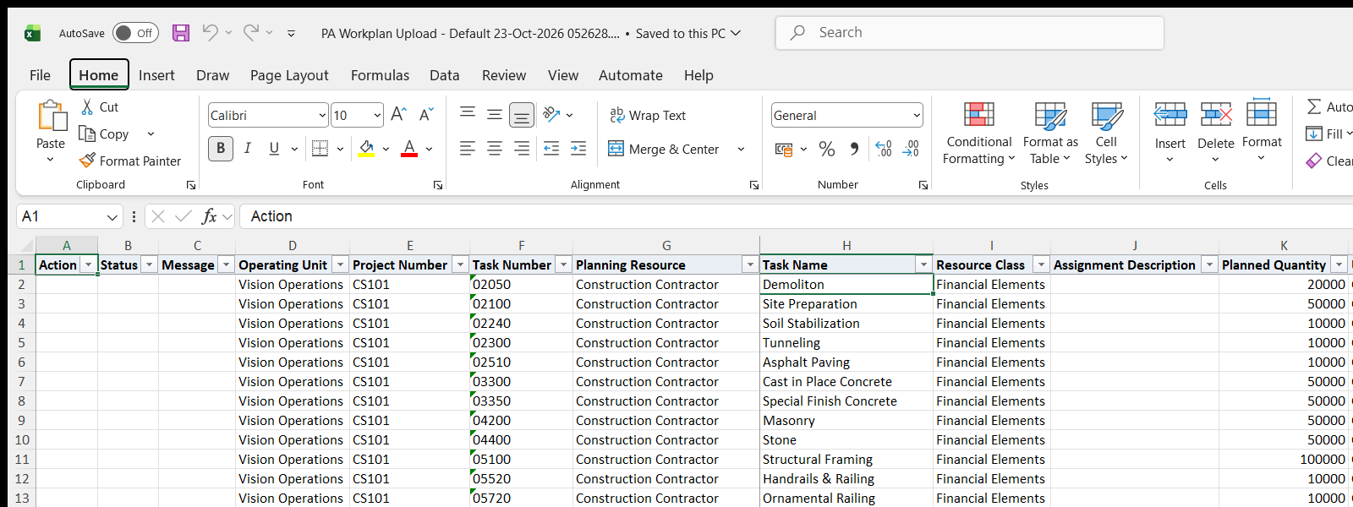Click the Orientation text angle icon
The width and height of the screenshot is (1353, 507).
[x=551, y=114]
